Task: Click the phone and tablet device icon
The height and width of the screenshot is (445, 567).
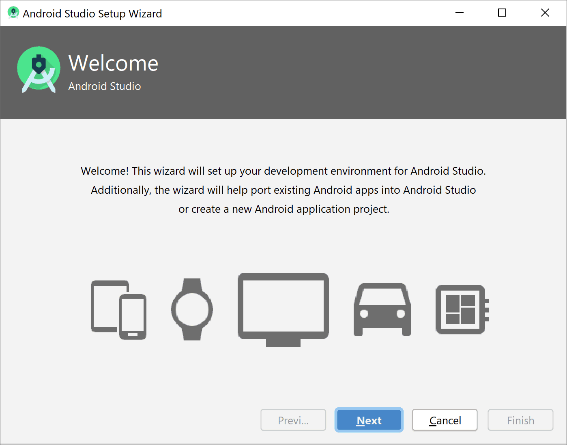Action: pyautogui.click(x=118, y=310)
